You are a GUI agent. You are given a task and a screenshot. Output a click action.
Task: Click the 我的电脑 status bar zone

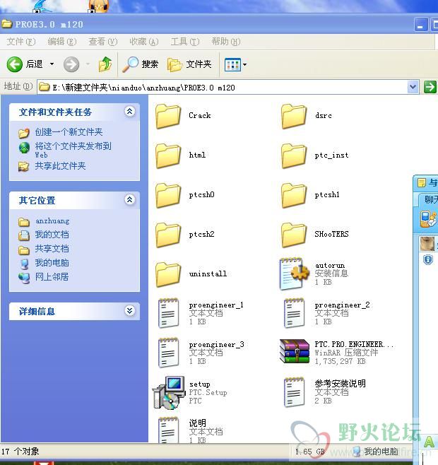[x=376, y=452]
